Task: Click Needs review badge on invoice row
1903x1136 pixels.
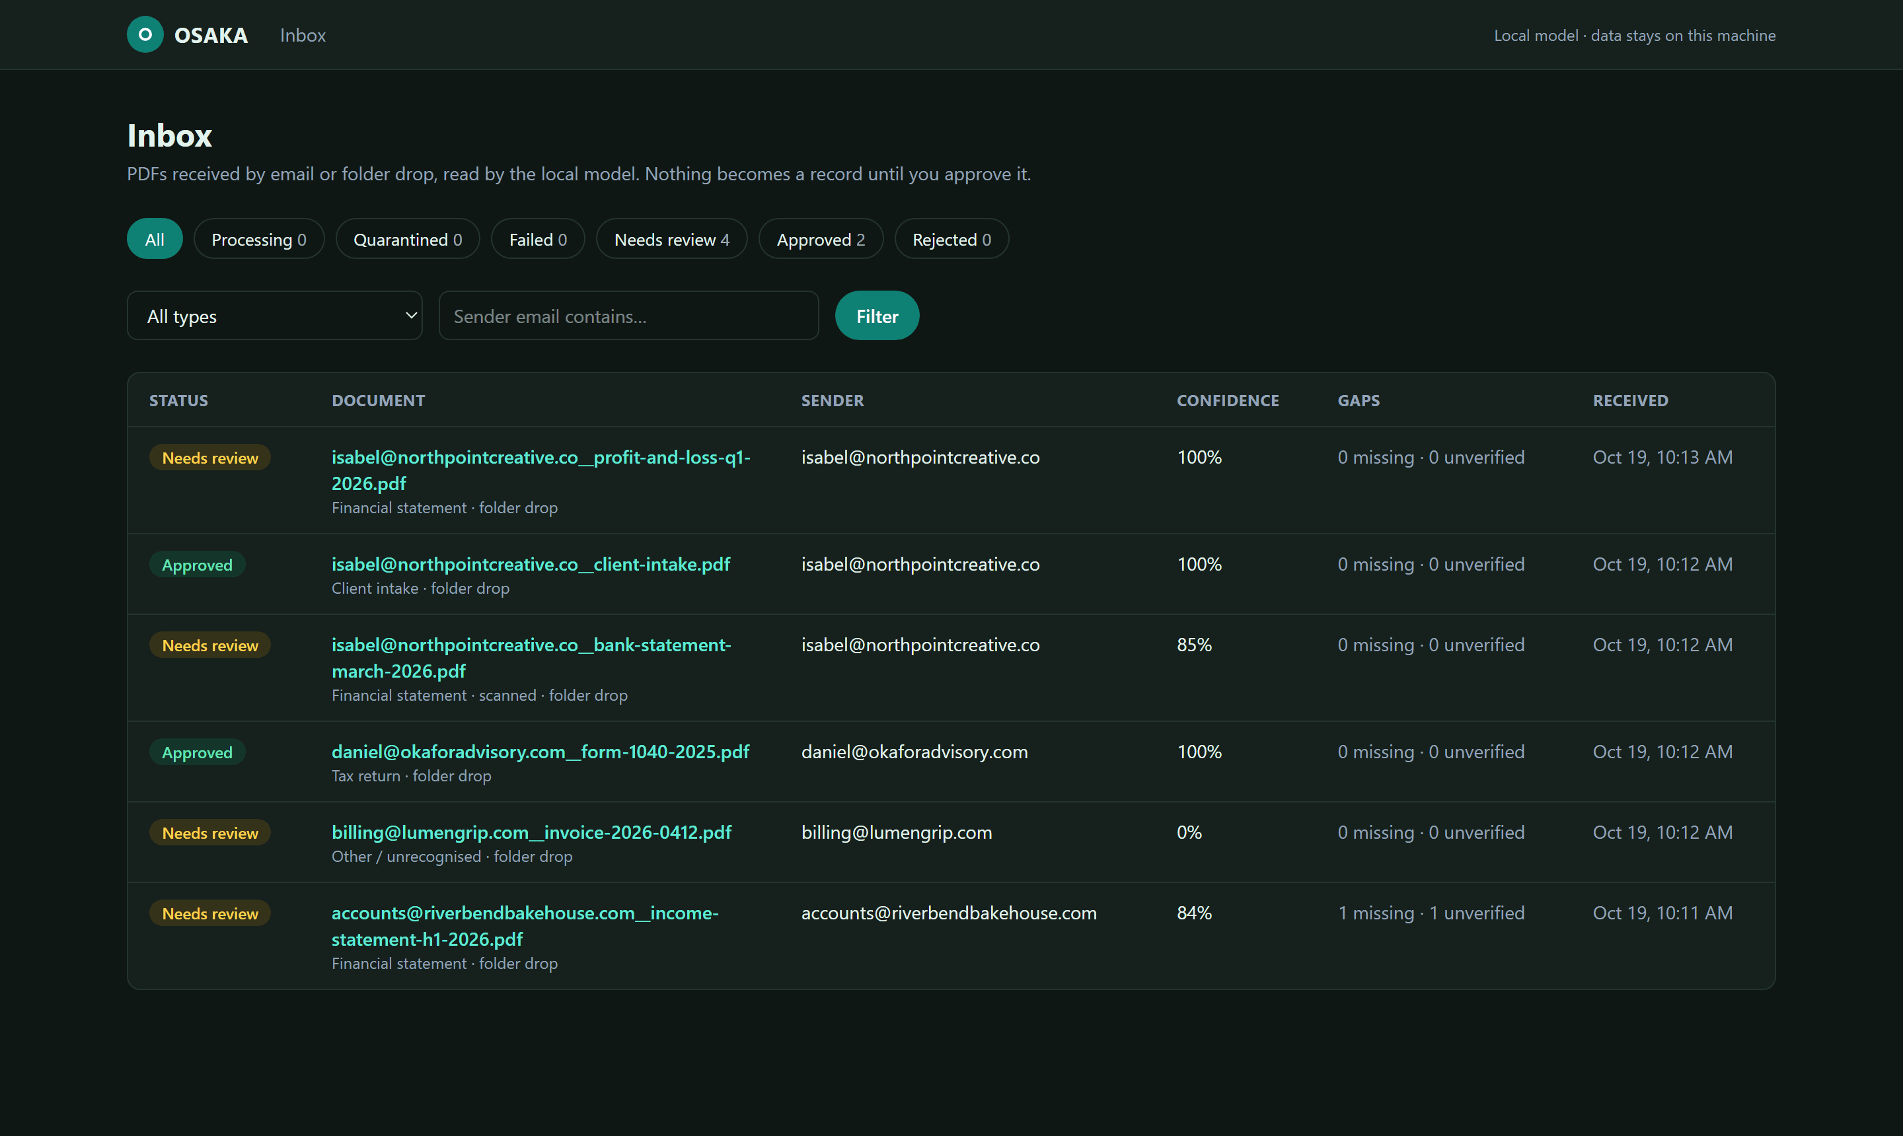Action: 210,833
